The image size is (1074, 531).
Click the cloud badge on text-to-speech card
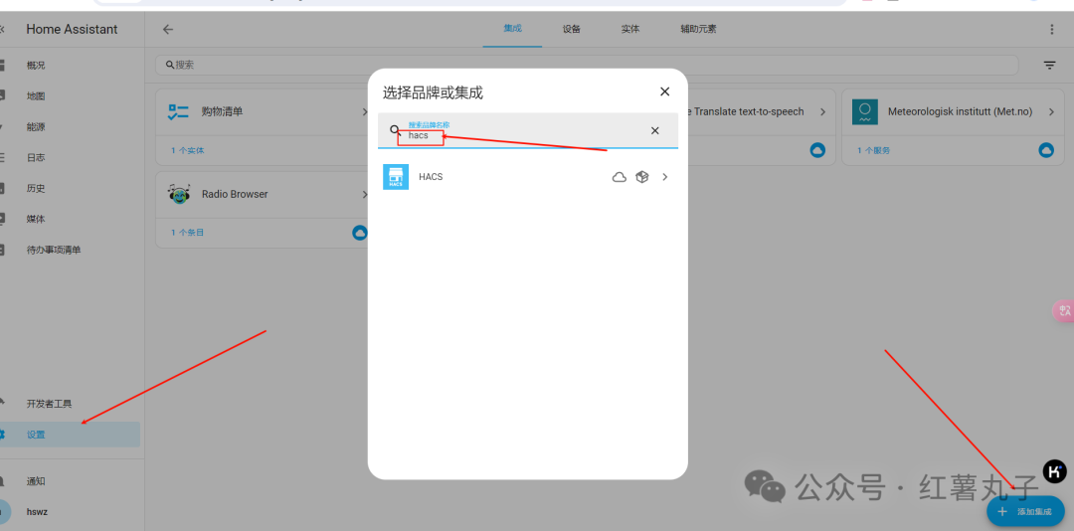click(817, 150)
